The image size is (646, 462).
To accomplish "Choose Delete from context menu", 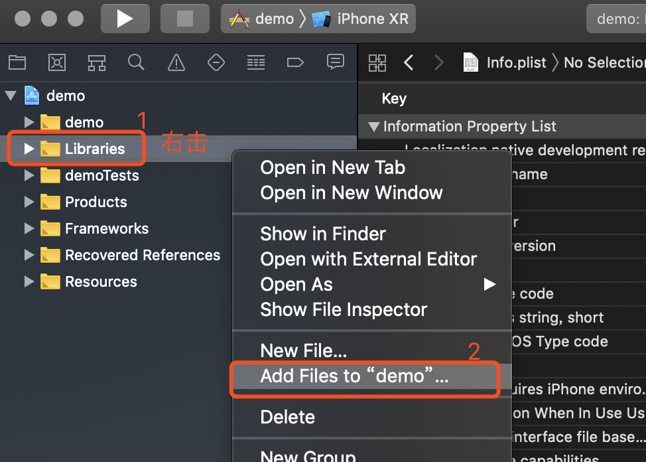I will tap(372, 417).
